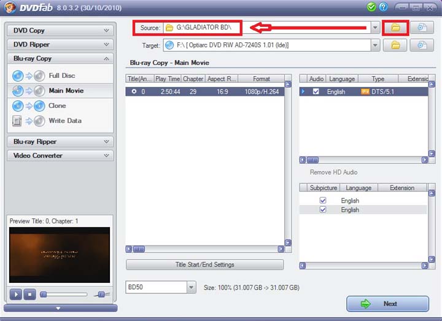Uncheck English DTS/5.1 audio track
The width and height of the screenshot is (442, 321).
(316, 91)
